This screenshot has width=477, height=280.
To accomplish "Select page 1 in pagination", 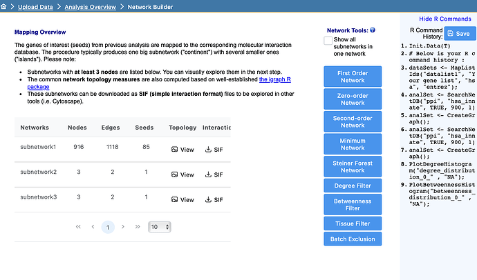I will 108,227.
